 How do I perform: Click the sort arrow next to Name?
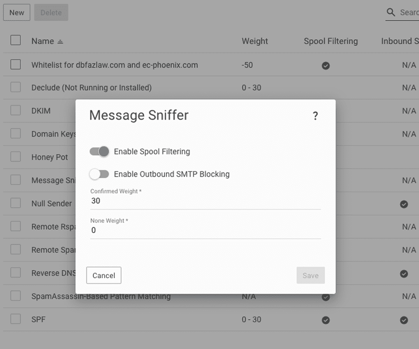coord(60,41)
